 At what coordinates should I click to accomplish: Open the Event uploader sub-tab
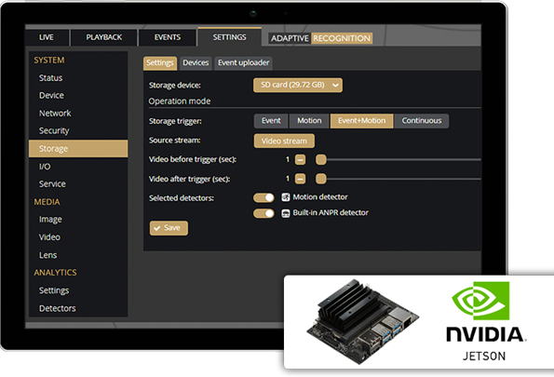(x=243, y=63)
